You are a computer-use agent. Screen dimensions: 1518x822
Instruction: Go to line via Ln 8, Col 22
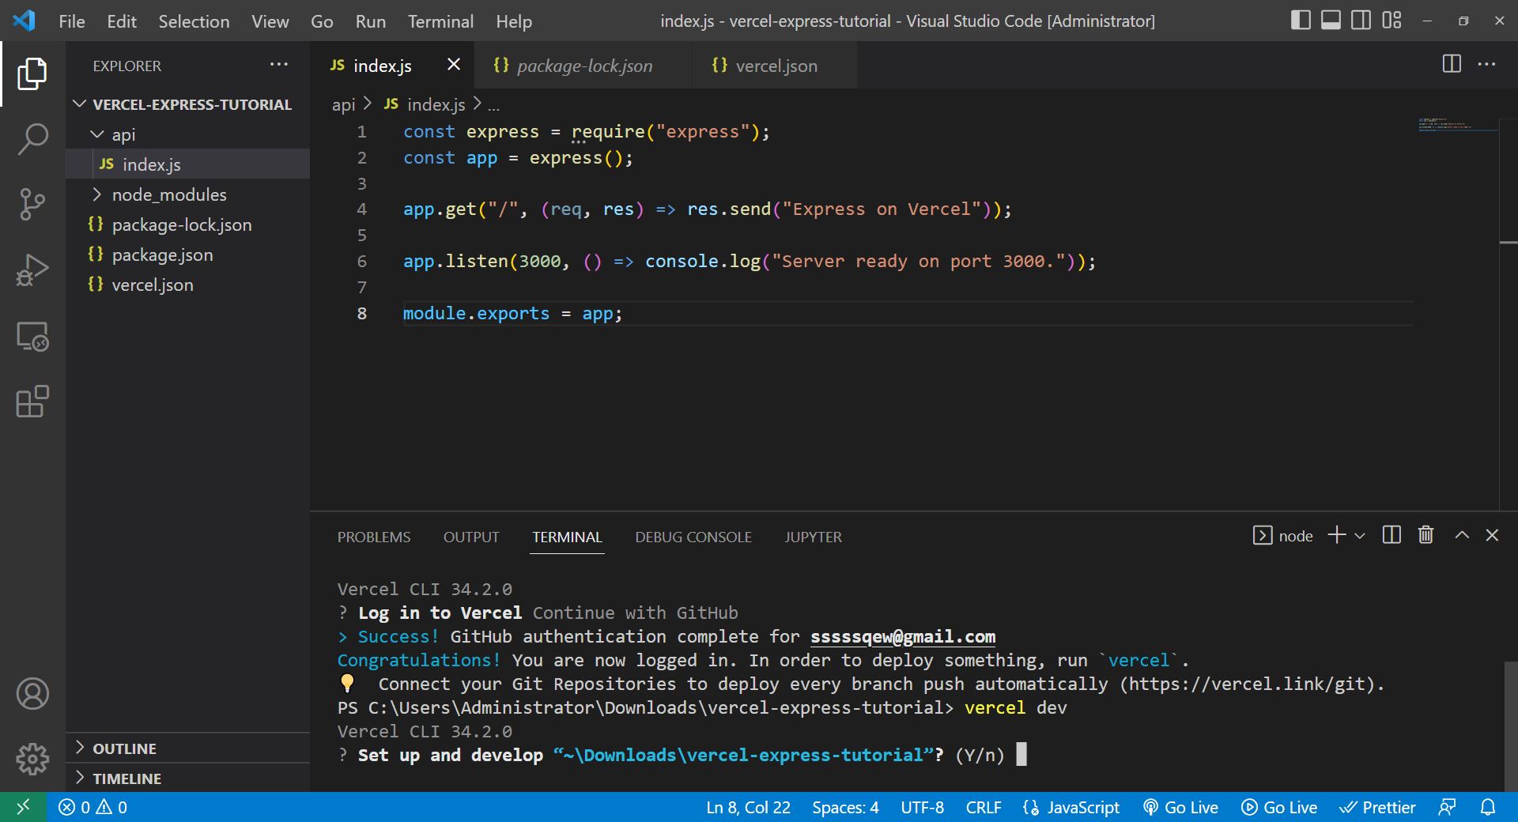click(748, 807)
